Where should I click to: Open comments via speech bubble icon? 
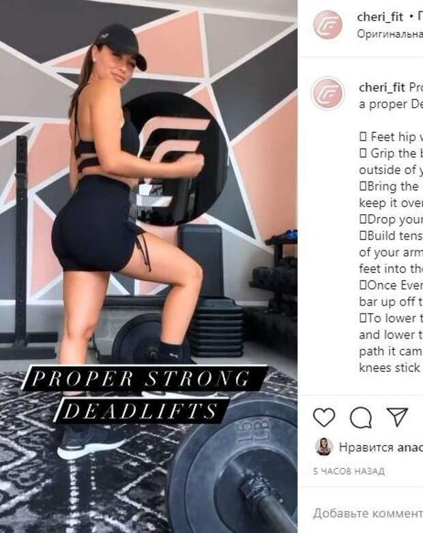(361, 418)
